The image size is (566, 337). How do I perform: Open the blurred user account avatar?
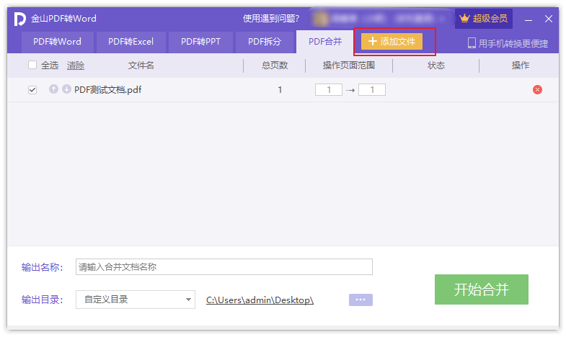coord(321,19)
